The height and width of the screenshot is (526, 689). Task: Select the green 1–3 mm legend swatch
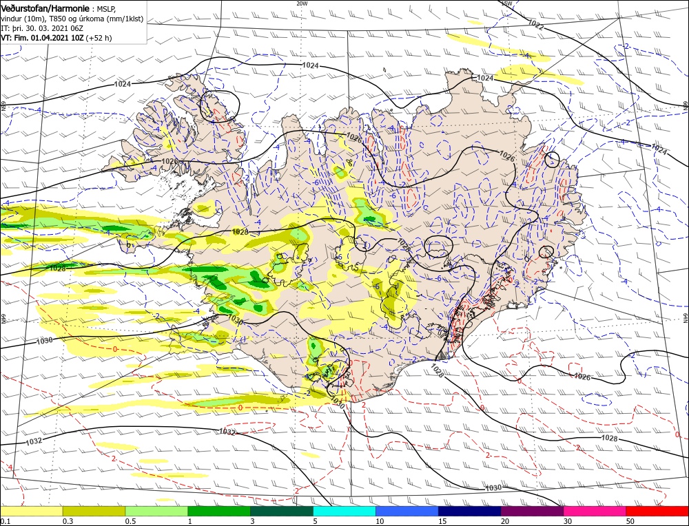219,511
